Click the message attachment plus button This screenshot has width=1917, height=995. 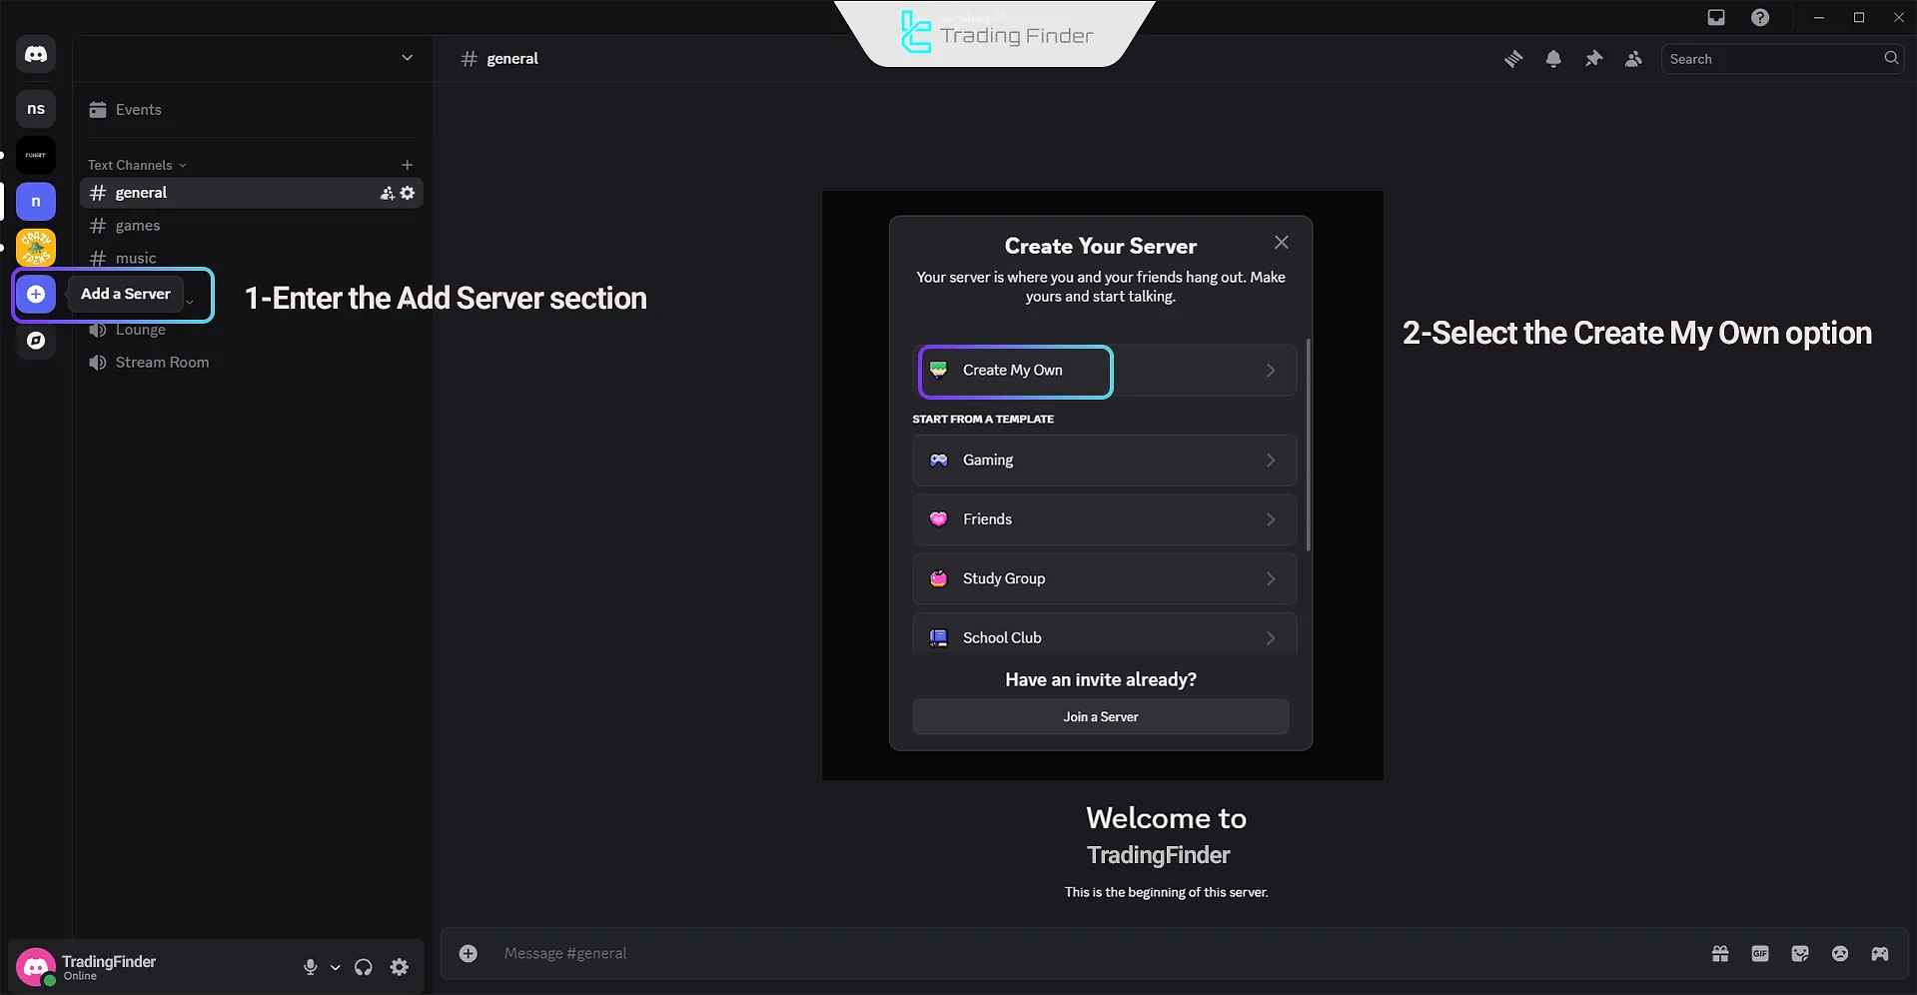click(468, 953)
